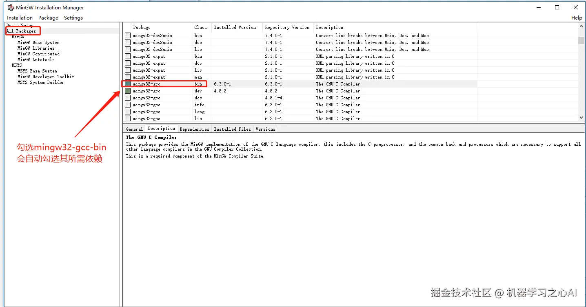Click the Repository Version column header
586x307 pixels.
click(x=288, y=27)
